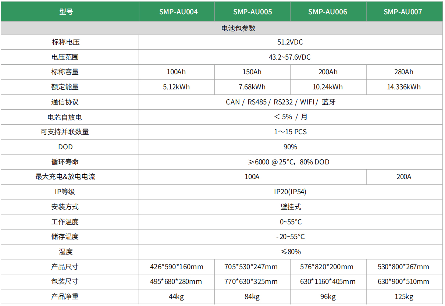Click the 630*1160*405mm package size cell
Screen dimensions: 445x306
pyautogui.click(x=328, y=281)
